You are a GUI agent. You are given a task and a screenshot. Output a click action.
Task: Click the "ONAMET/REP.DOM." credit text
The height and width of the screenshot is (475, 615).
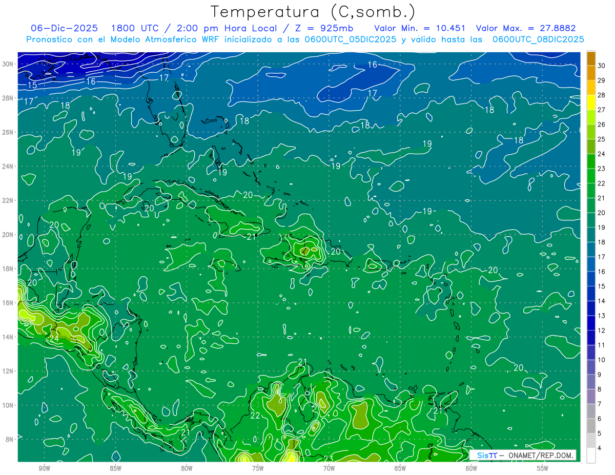[541, 455]
